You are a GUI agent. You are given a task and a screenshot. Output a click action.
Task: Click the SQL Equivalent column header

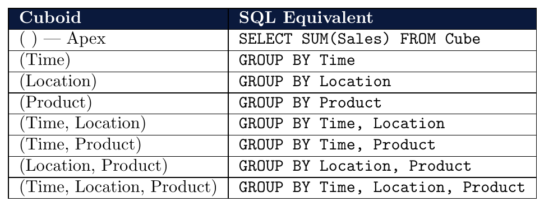coord(382,18)
